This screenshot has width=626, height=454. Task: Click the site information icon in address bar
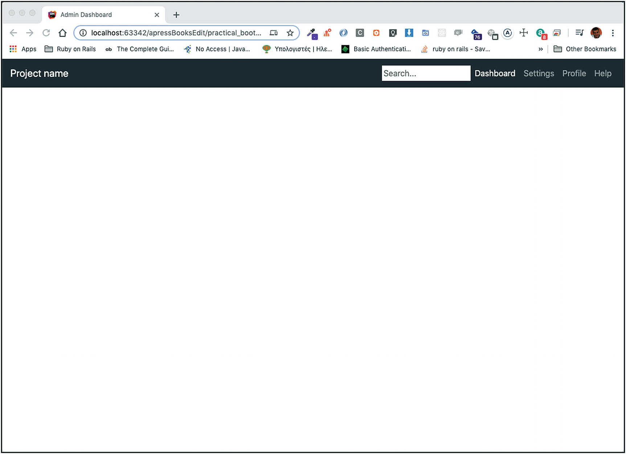point(83,33)
